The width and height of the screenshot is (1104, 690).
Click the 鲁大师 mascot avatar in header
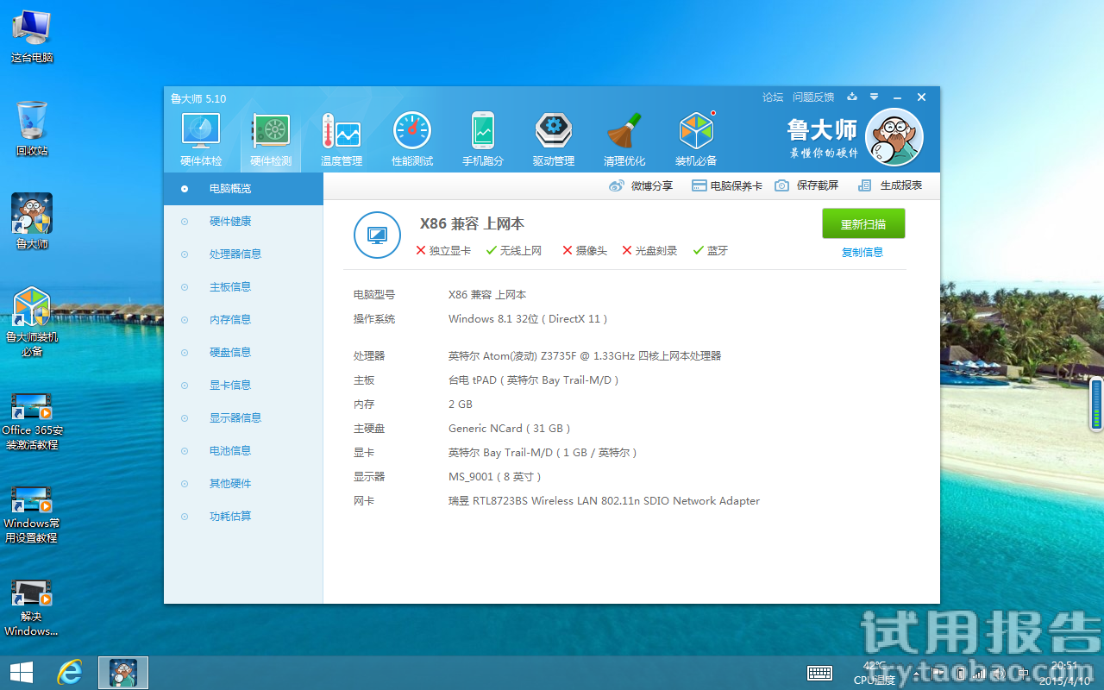click(x=894, y=137)
